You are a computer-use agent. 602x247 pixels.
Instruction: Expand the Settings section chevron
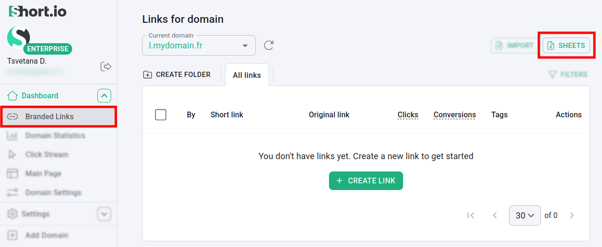click(104, 214)
